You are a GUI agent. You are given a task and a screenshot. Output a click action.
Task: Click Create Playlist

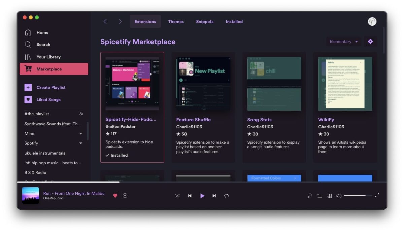51,87
